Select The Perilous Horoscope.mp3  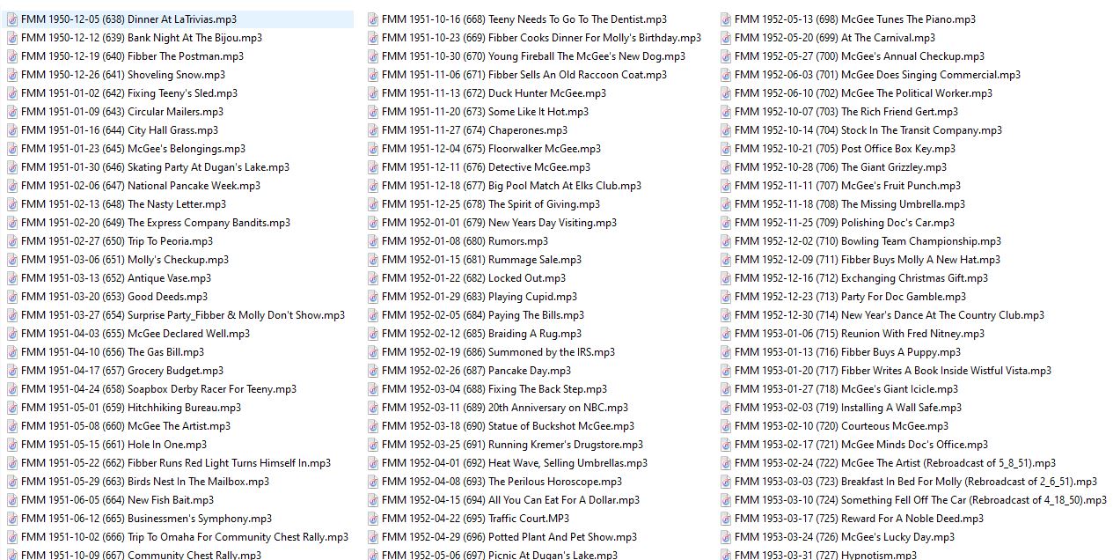pyautogui.click(x=502, y=482)
